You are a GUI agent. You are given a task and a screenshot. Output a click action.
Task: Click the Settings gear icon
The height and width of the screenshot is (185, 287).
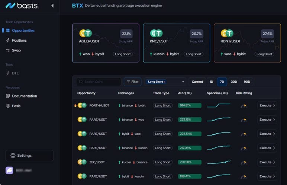(13, 156)
